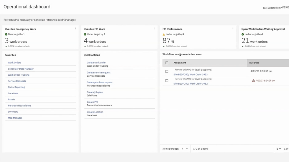
Task: Click the 3 work orders KPI value
Action: (16, 41)
